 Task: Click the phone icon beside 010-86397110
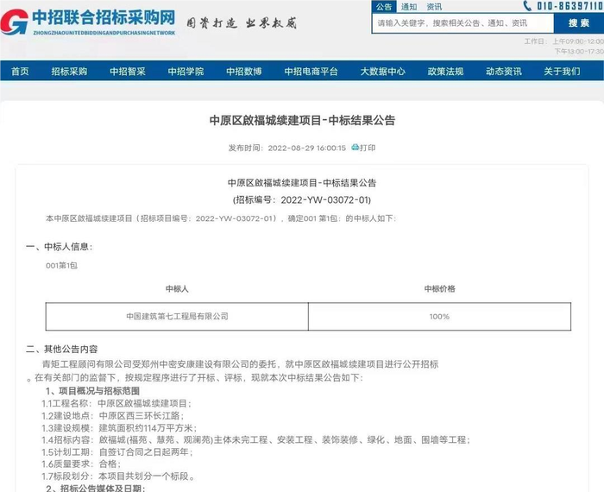(527, 6)
